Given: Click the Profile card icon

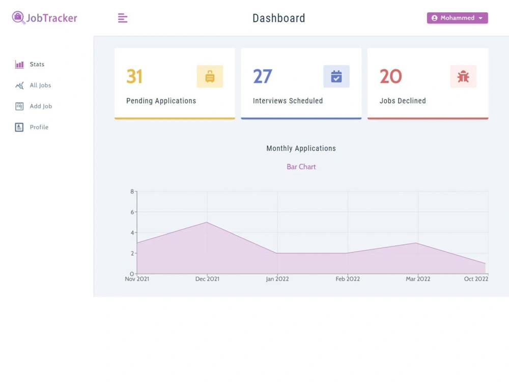Looking at the screenshot, I should [19, 127].
